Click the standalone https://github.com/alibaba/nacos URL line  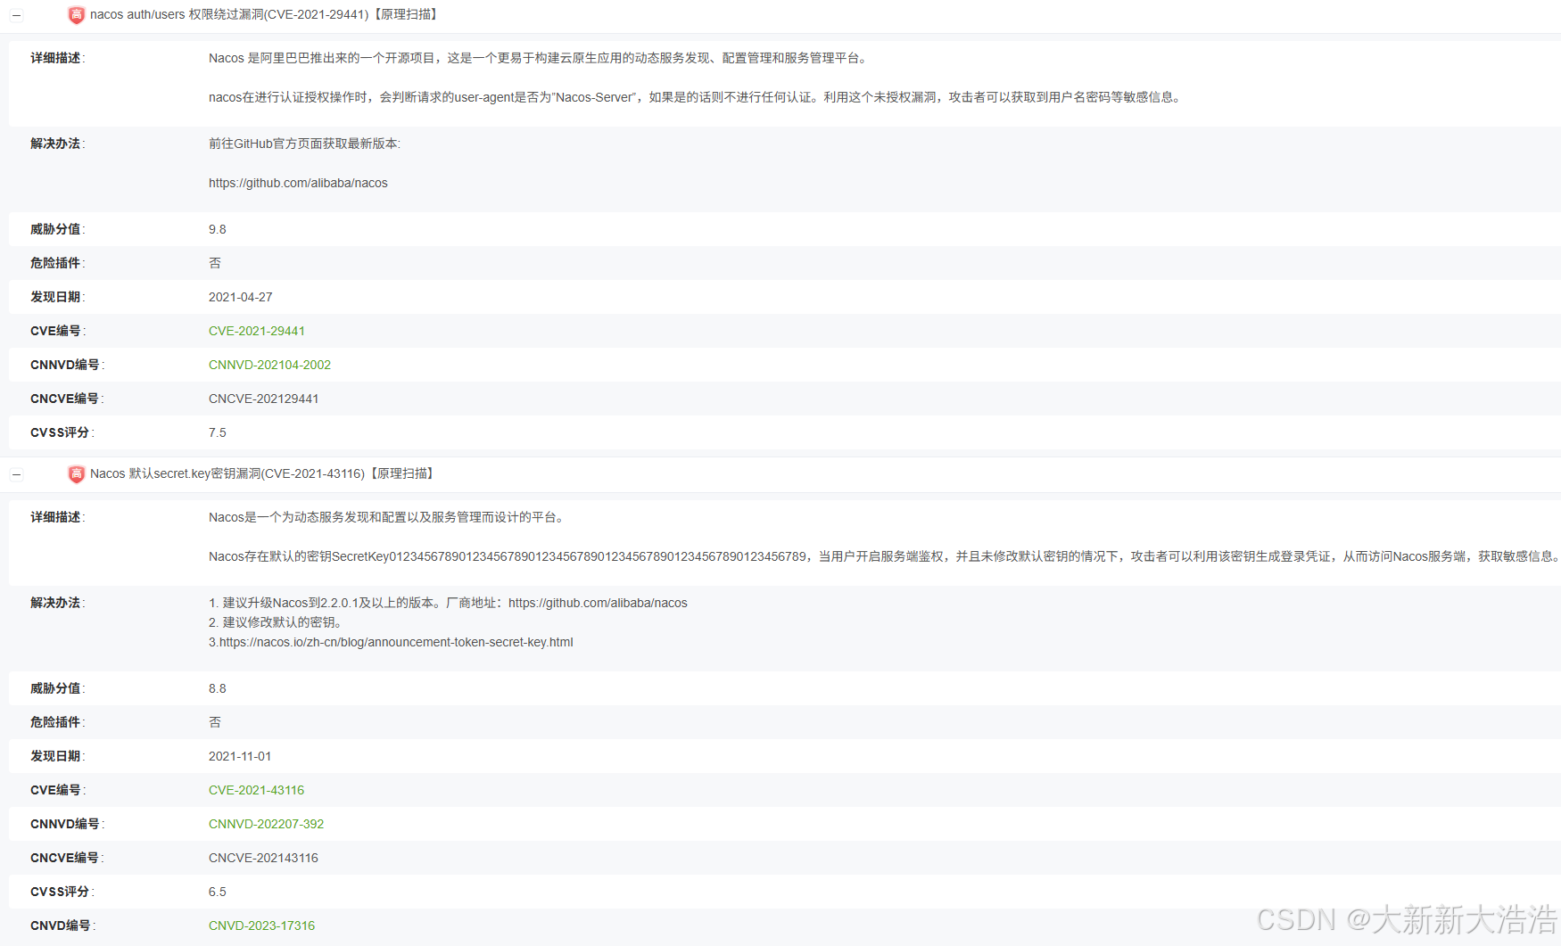coord(298,183)
